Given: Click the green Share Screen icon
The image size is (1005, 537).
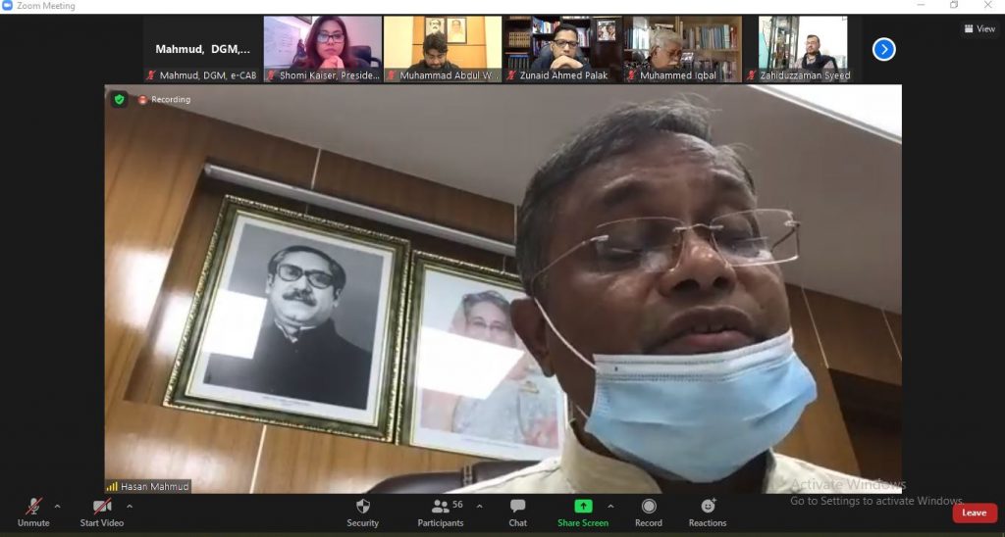Looking at the screenshot, I should pyautogui.click(x=583, y=507).
